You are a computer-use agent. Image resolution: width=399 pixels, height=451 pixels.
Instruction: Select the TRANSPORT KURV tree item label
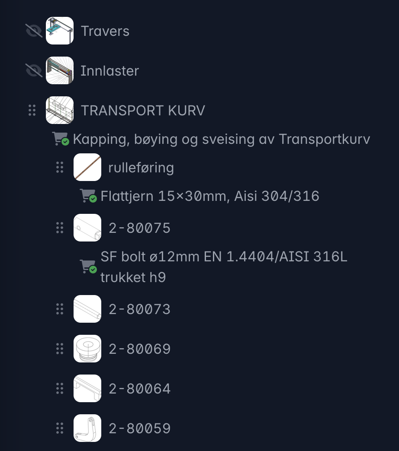coord(143,111)
